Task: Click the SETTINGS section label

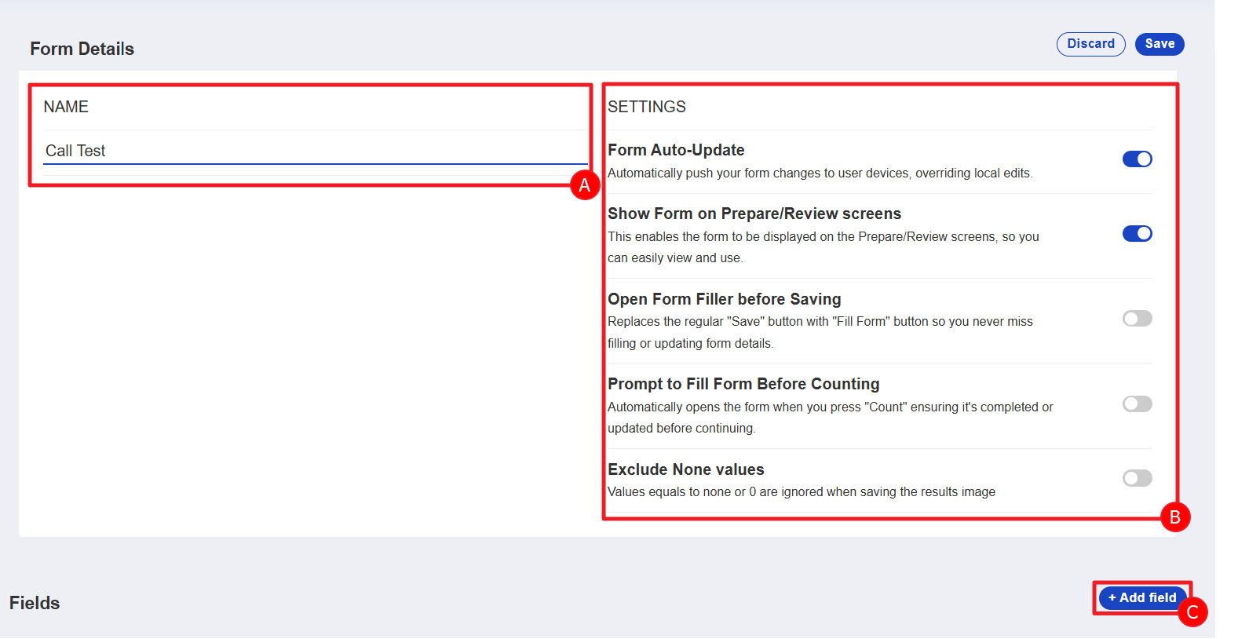Action: point(646,107)
